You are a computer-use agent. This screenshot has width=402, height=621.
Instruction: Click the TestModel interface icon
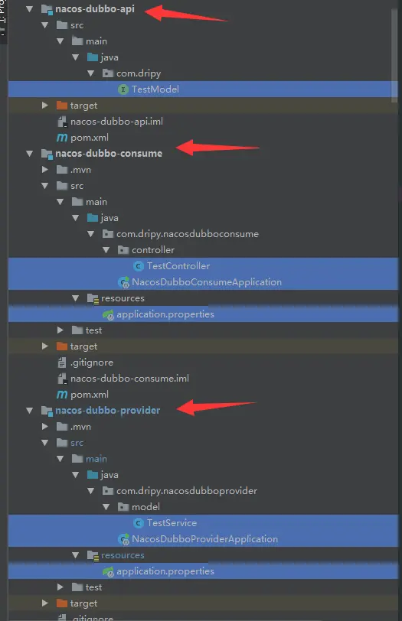[x=123, y=89]
